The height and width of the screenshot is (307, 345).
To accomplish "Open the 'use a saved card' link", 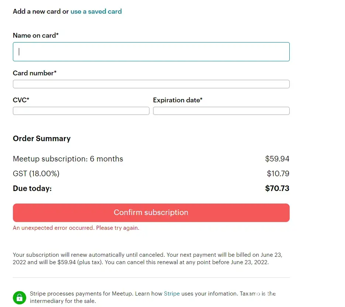I will (x=96, y=11).
